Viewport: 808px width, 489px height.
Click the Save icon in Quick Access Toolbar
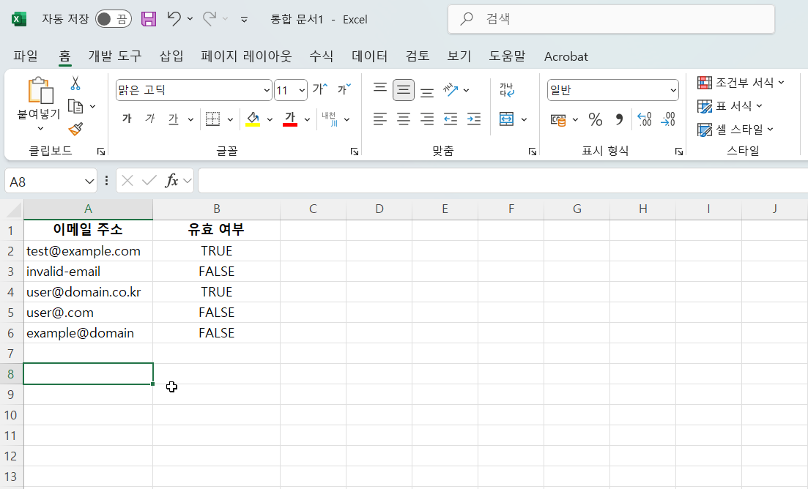pos(149,19)
